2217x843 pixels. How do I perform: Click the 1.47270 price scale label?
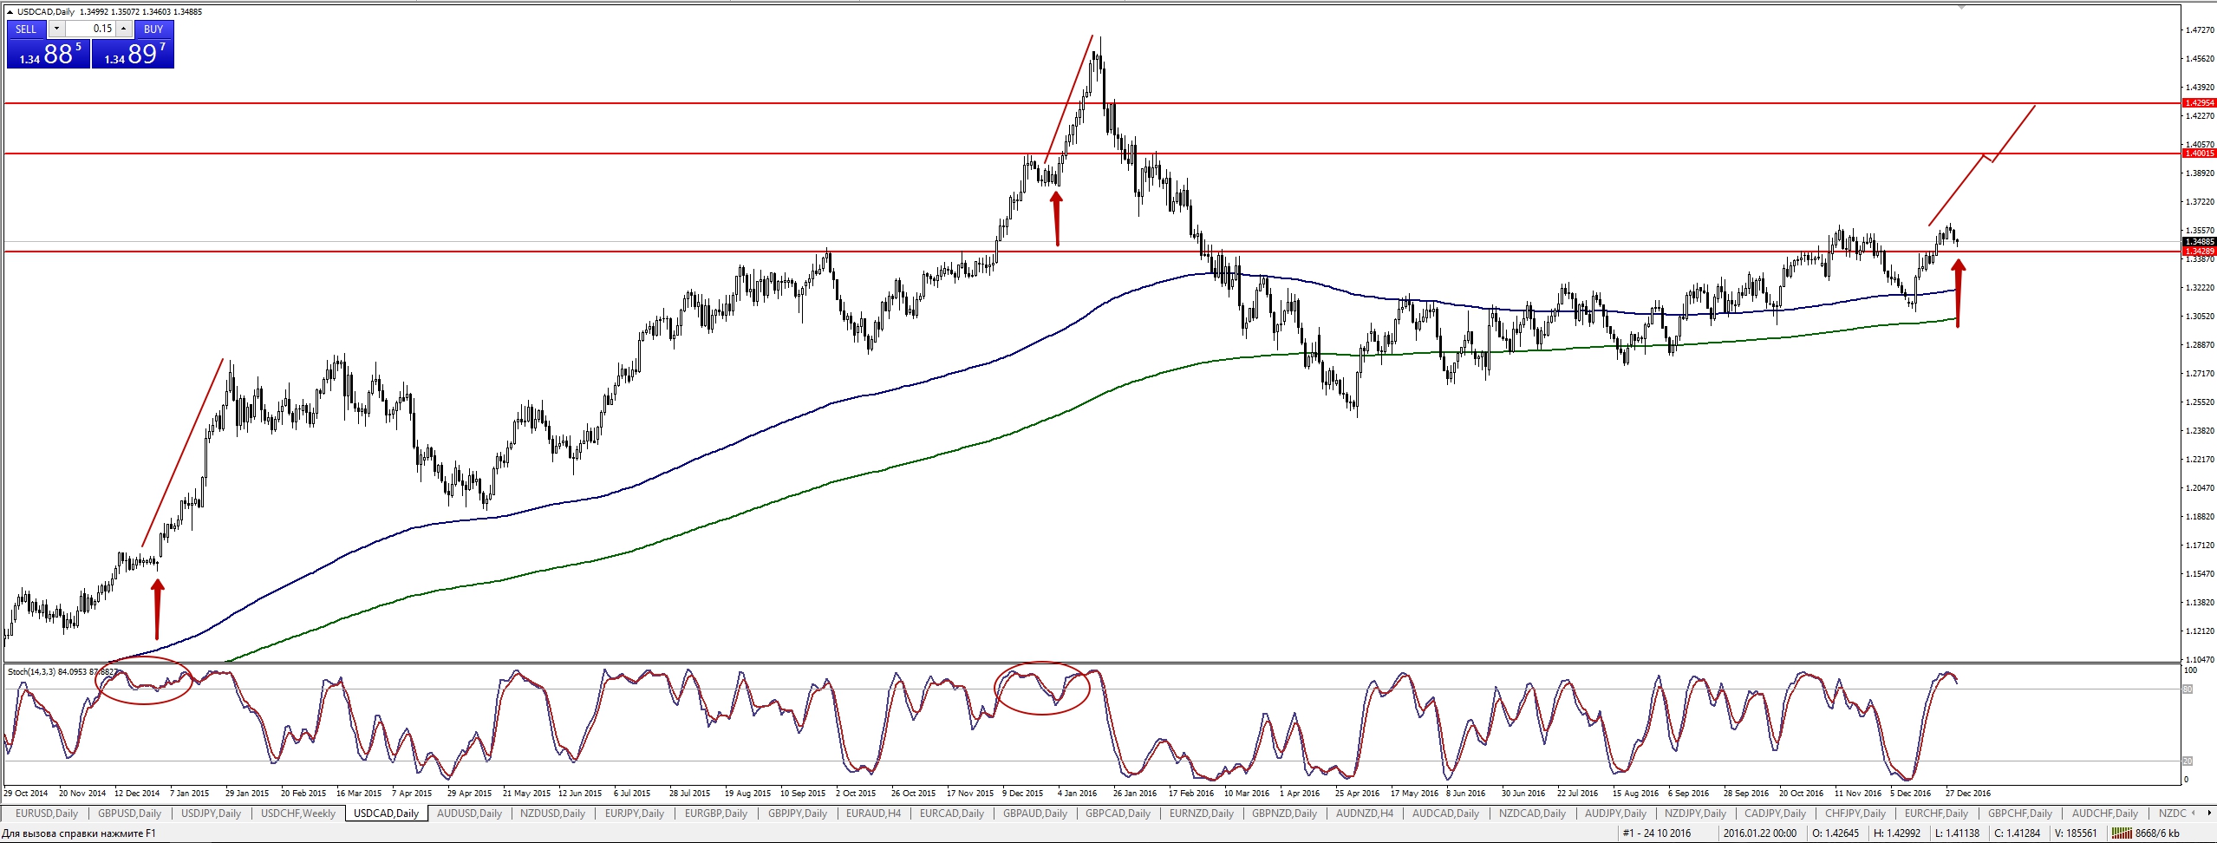(x=2200, y=30)
